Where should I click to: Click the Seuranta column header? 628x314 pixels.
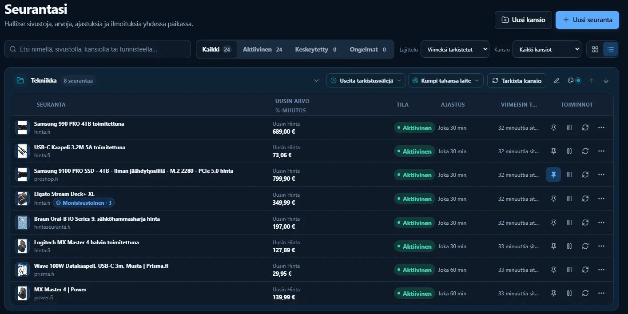pos(51,105)
